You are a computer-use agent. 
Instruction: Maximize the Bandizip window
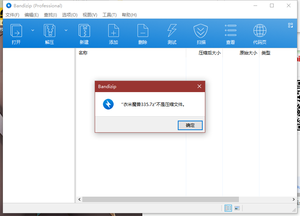(x=272, y=5)
